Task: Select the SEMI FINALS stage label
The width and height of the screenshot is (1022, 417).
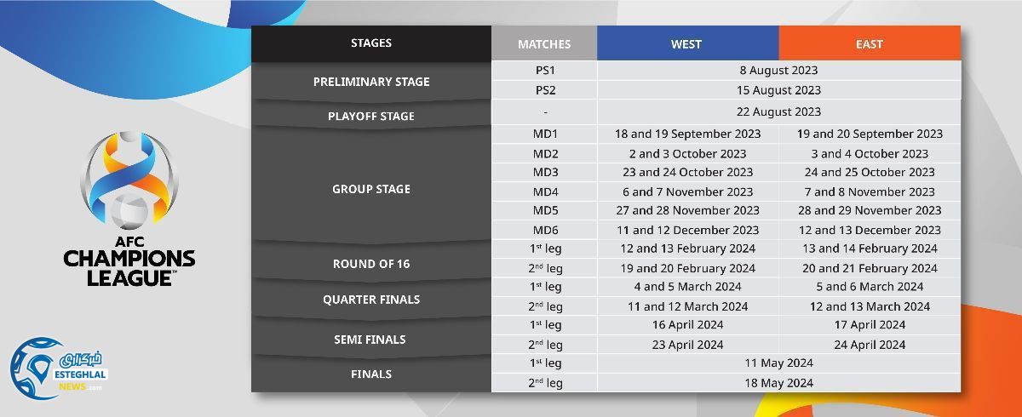Action: click(x=371, y=340)
